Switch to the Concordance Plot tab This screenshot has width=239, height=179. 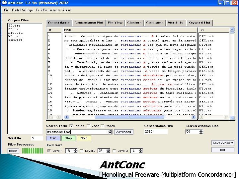coord(89,23)
